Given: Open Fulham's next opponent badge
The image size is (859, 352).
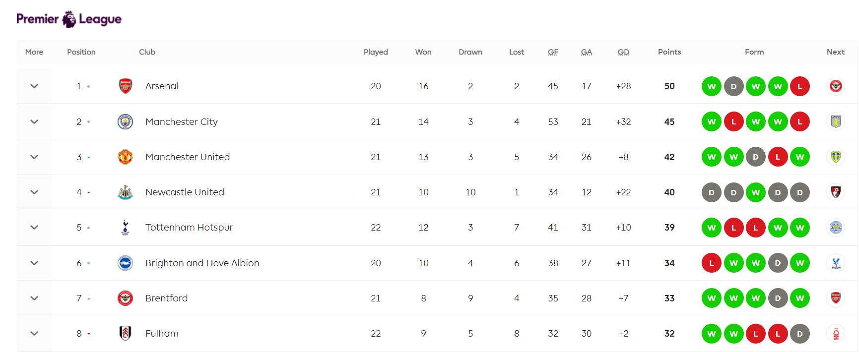Looking at the screenshot, I should coord(836,334).
